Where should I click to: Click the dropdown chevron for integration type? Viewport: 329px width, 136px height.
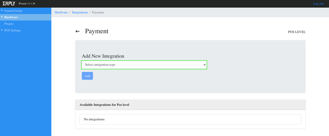[x=204, y=65]
